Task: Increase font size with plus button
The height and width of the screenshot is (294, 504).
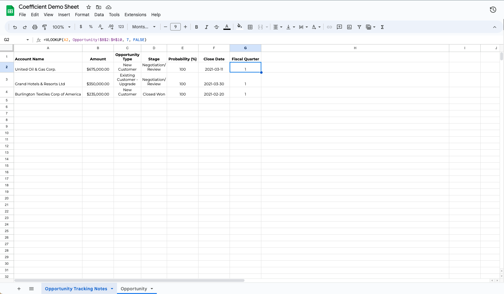Action: pos(185,27)
